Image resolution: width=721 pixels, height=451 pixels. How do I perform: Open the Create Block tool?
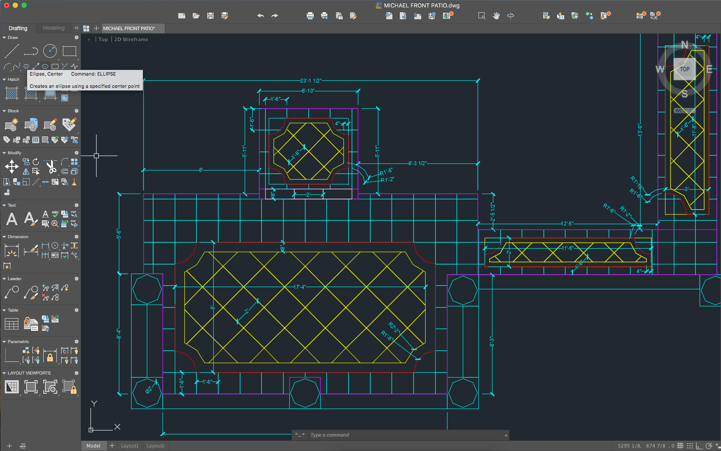click(x=11, y=125)
